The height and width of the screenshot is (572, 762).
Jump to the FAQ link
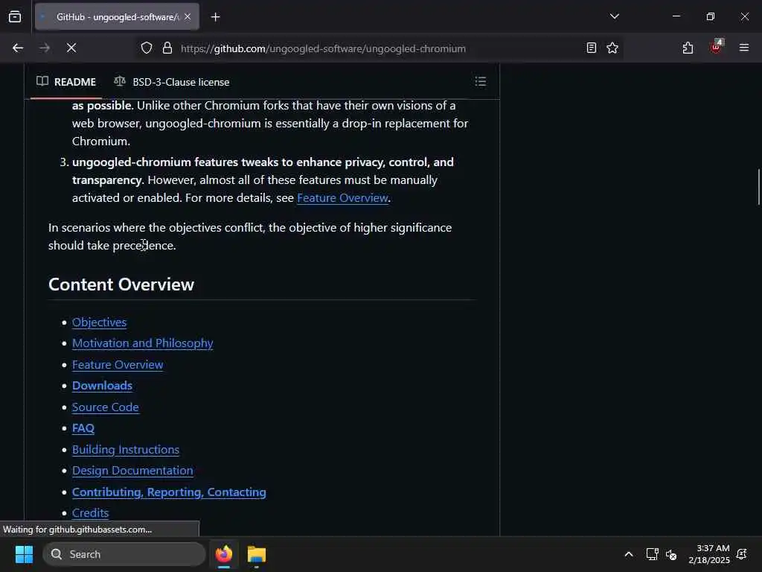pyautogui.click(x=83, y=428)
